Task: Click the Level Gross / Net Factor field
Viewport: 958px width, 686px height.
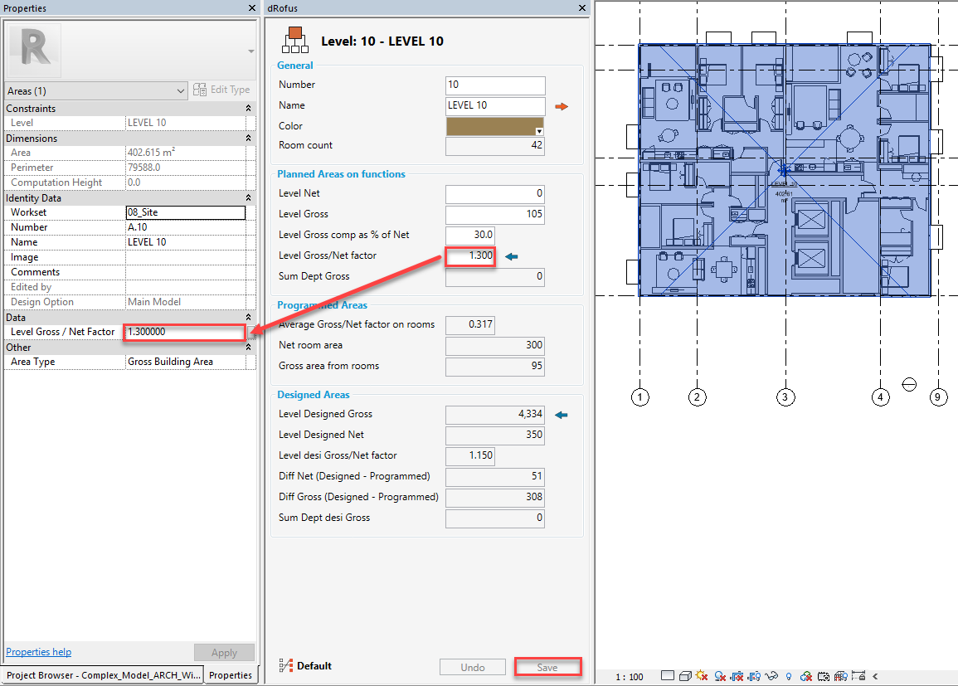Action: pyautogui.click(x=185, y=332)
